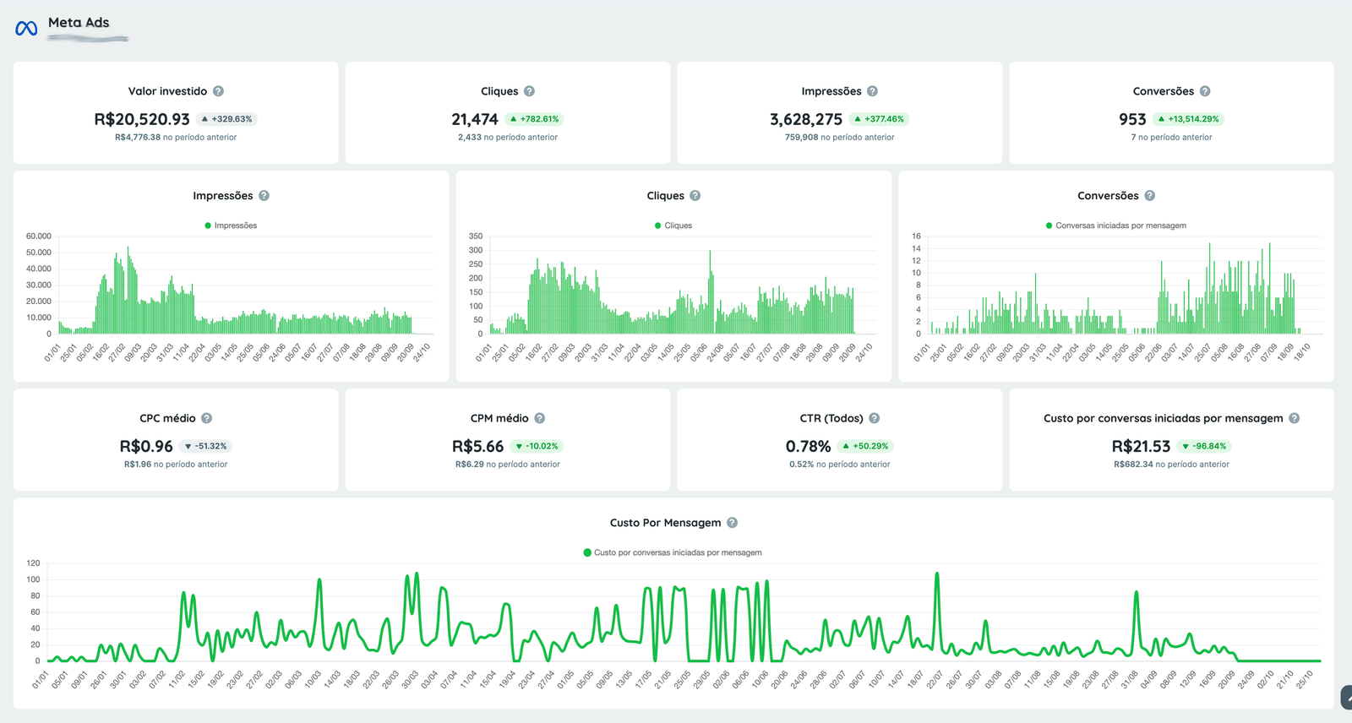Click help icon beside Custo Por Mensagem title
The width and height of the screenshot is (1352, 723).
732,523
